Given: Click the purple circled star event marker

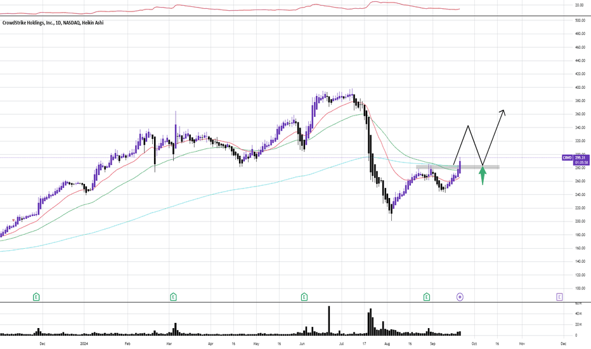Looking at the screenshot, I should [460, 297].
